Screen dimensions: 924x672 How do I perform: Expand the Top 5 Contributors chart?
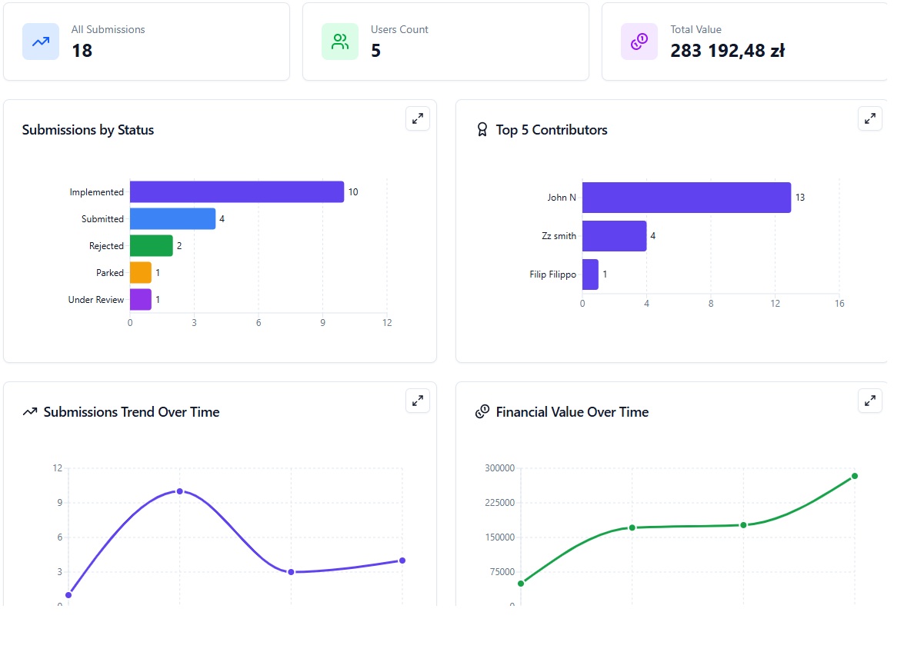[x=870, y=118]
